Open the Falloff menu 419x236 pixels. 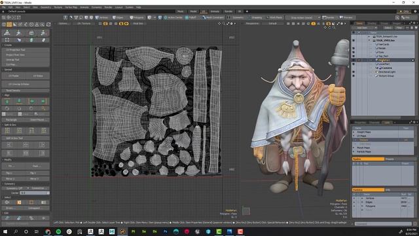point(191,18)
